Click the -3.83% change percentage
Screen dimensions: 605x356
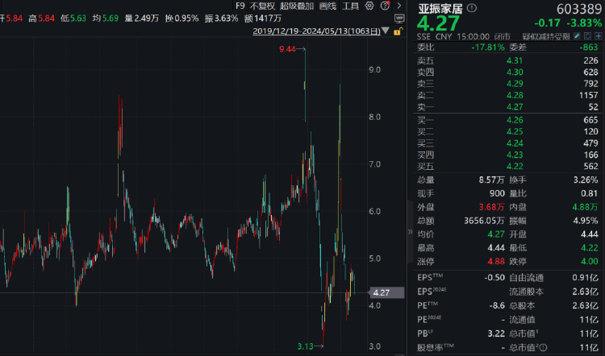coord(584,23)
